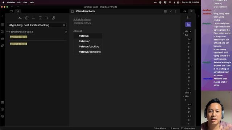Change tag pane sort order
Viewport: 232px width, 130px height.
tap(188, 18)
